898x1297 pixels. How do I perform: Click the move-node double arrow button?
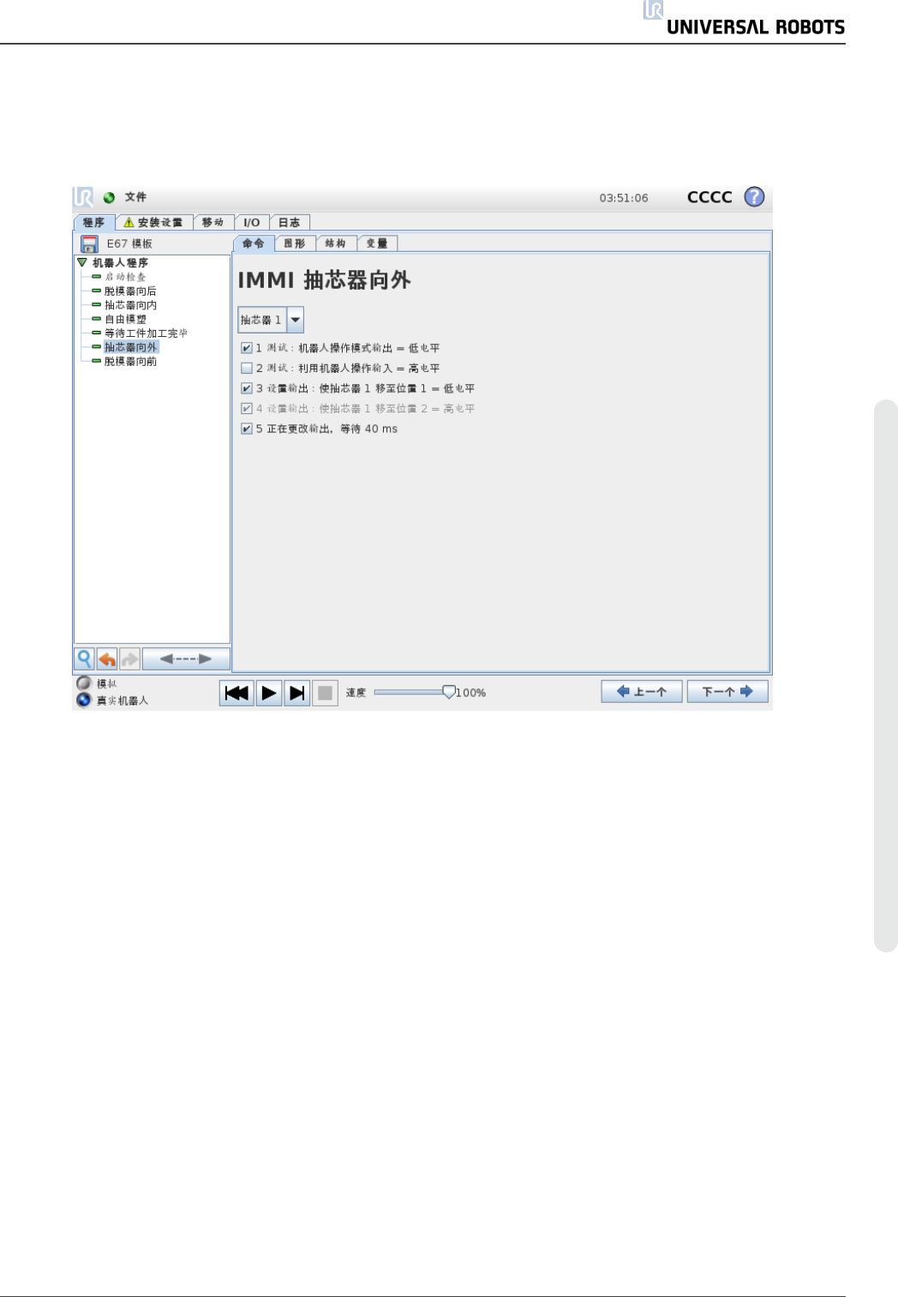(x=186, y=658)
